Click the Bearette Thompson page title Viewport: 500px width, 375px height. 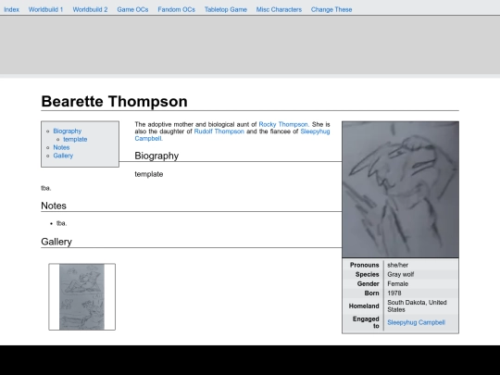(114, 102)
